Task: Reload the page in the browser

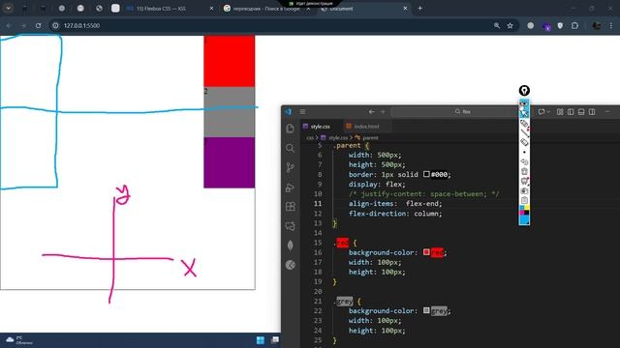Action: tap(38, 26)
